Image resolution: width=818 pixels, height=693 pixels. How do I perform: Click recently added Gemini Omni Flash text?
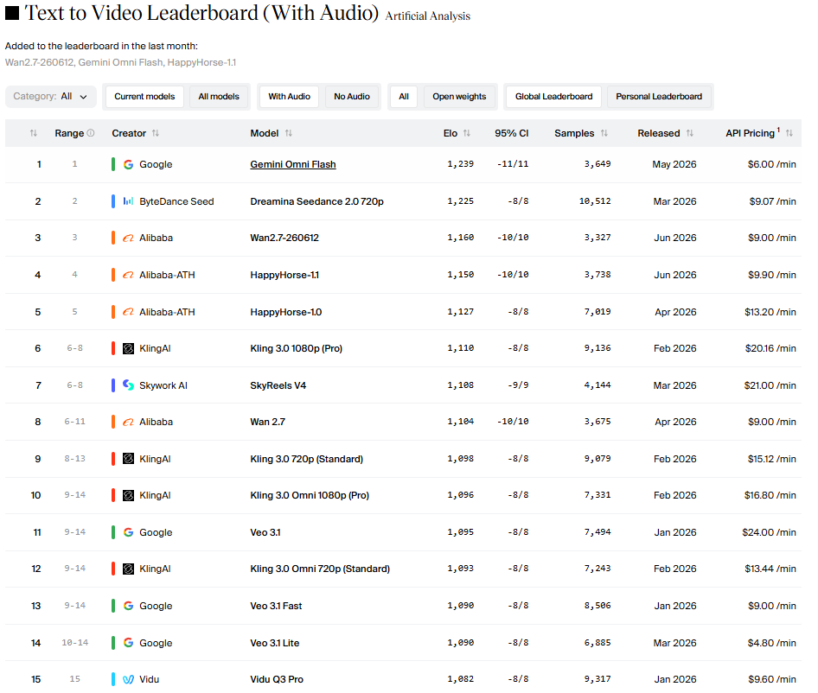(120, 62)
